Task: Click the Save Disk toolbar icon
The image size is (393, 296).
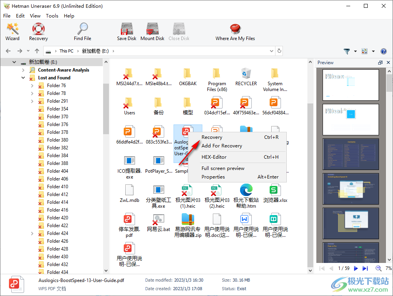Action: click(126, 32)
